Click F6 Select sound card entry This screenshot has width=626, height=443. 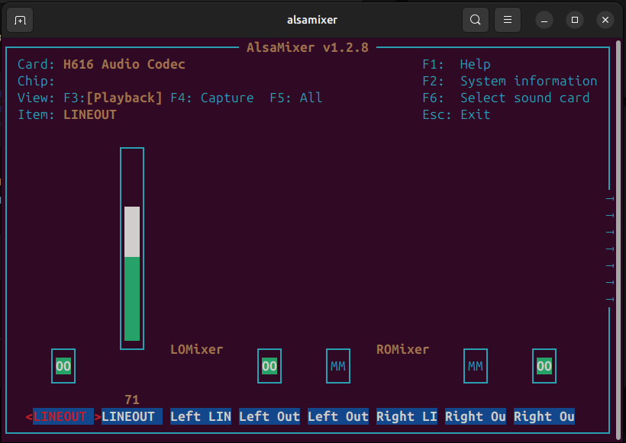click(506, 98)
